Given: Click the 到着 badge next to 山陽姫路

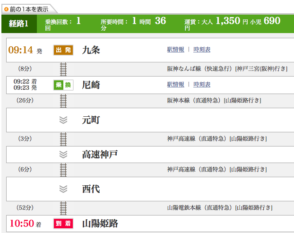Looking at the screenshot, I should [63, 224].
